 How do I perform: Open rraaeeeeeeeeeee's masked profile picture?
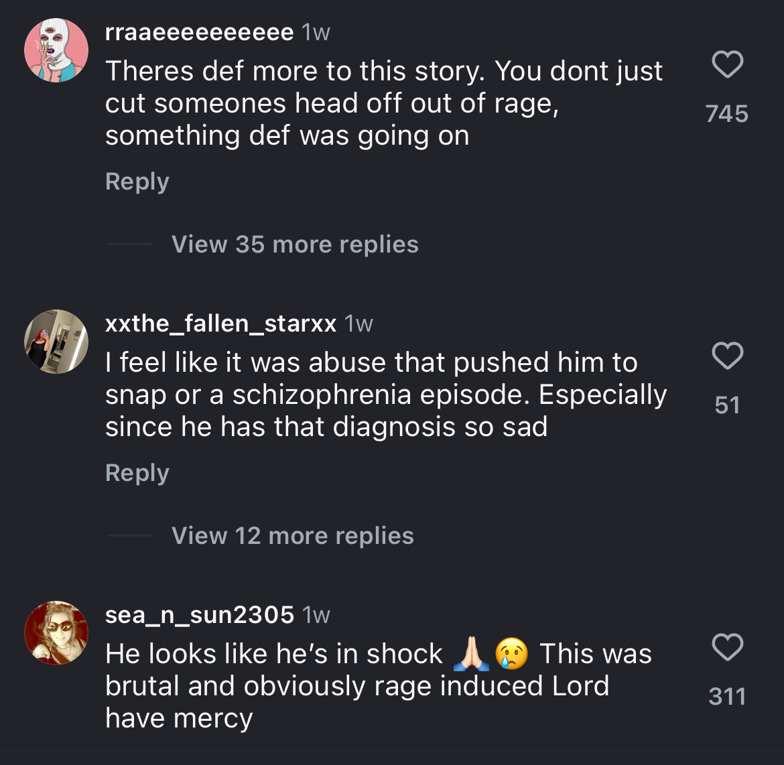[56, 50]
